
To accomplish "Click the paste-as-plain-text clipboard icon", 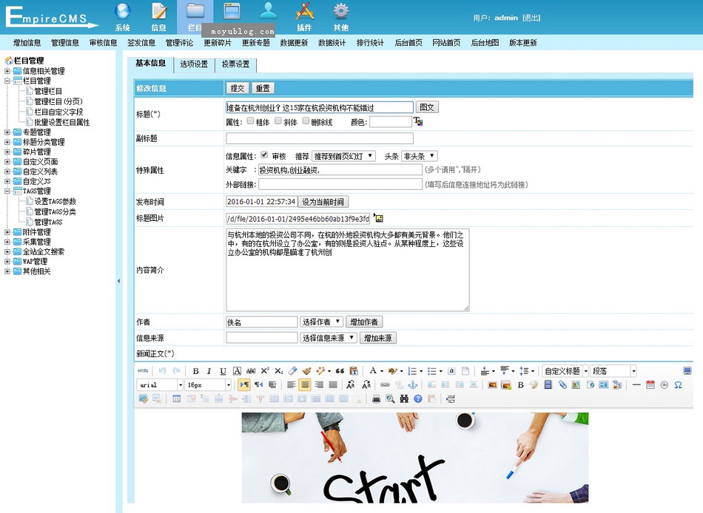I will (x=354, y=371).
